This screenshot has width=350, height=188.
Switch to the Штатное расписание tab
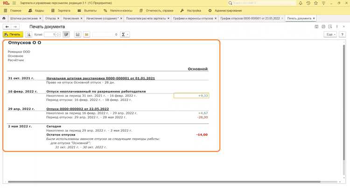(24, 18)
